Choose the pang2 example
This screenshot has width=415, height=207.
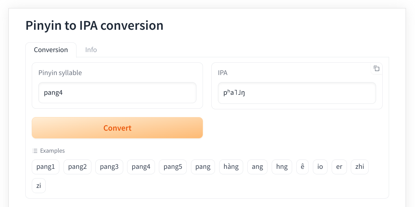point(77,167)
